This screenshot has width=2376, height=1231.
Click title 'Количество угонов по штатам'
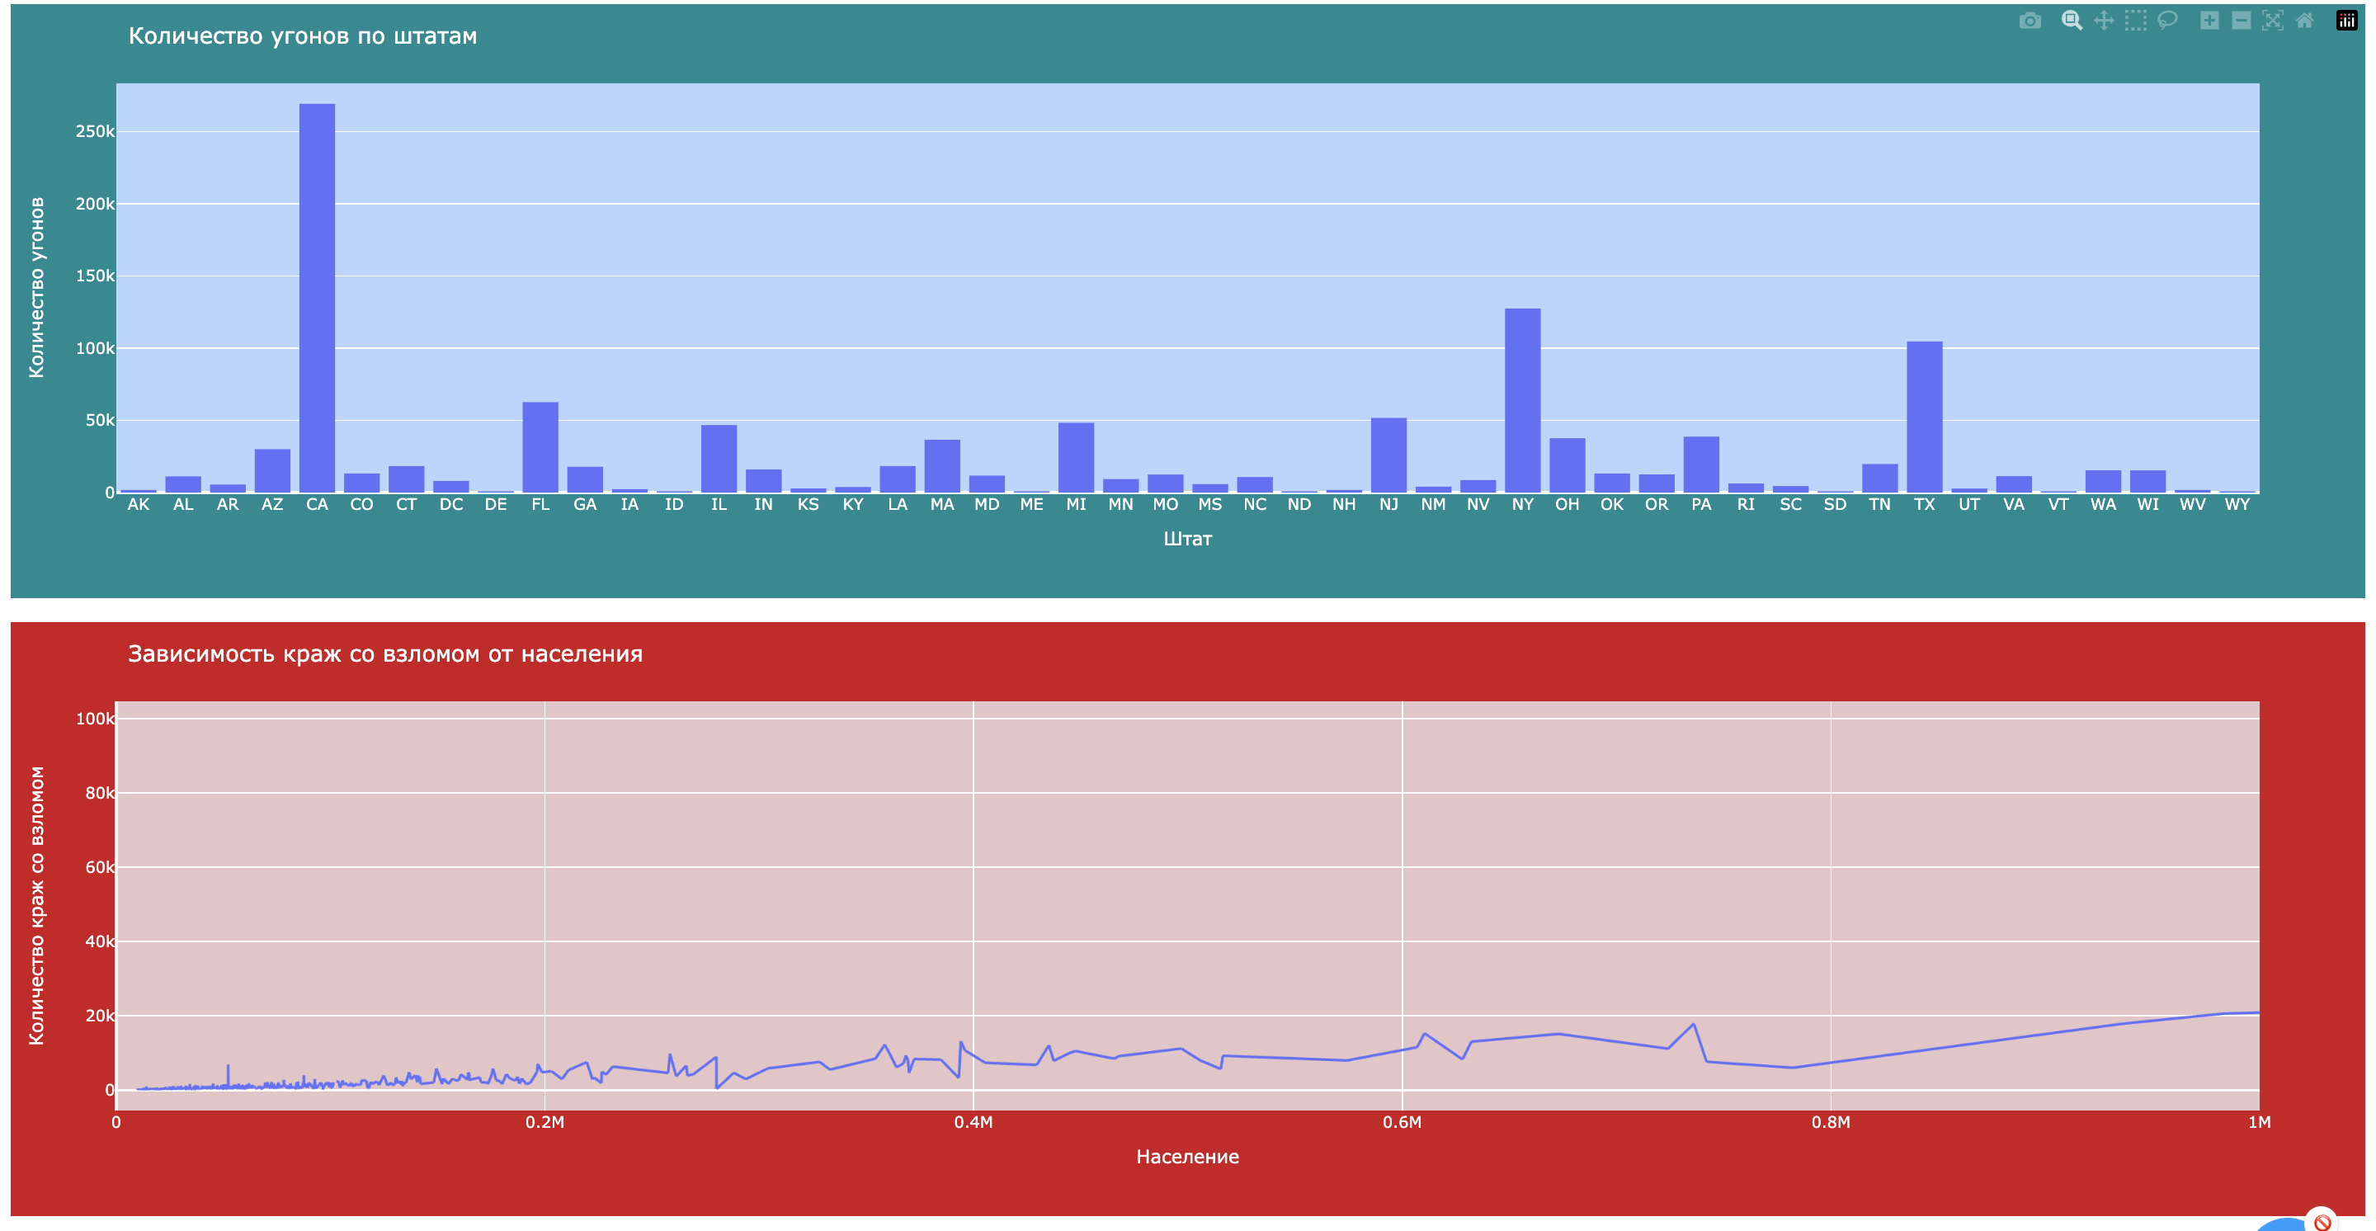tap(303, 36)
